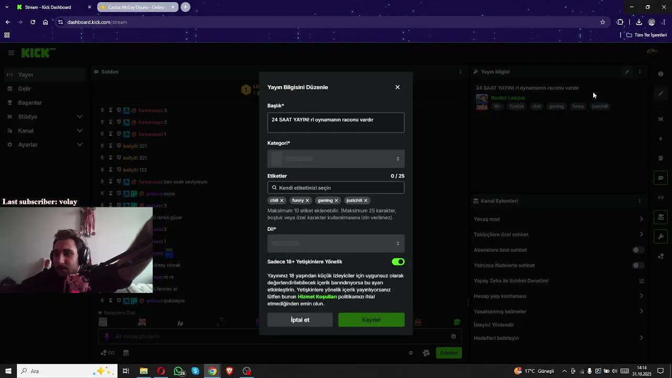Open the Dil language dropdown
The width and height of the screenshot is (672, 378).
336,244
